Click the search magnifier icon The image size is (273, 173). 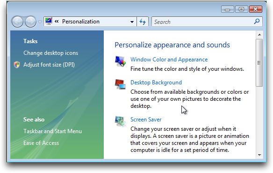pyautogui.click(x=257, y=22)
